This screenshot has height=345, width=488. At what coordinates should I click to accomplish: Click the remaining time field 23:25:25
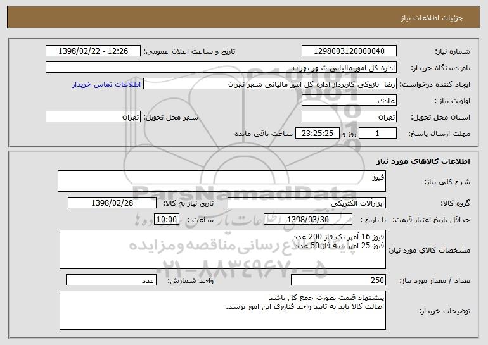[317, 134]
